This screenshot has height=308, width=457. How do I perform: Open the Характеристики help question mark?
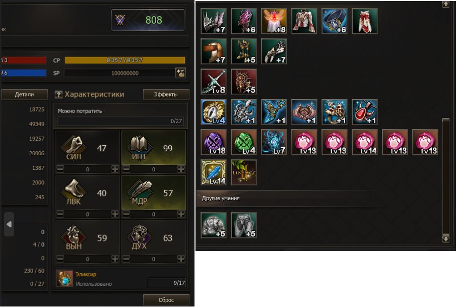tap(58, 94)
